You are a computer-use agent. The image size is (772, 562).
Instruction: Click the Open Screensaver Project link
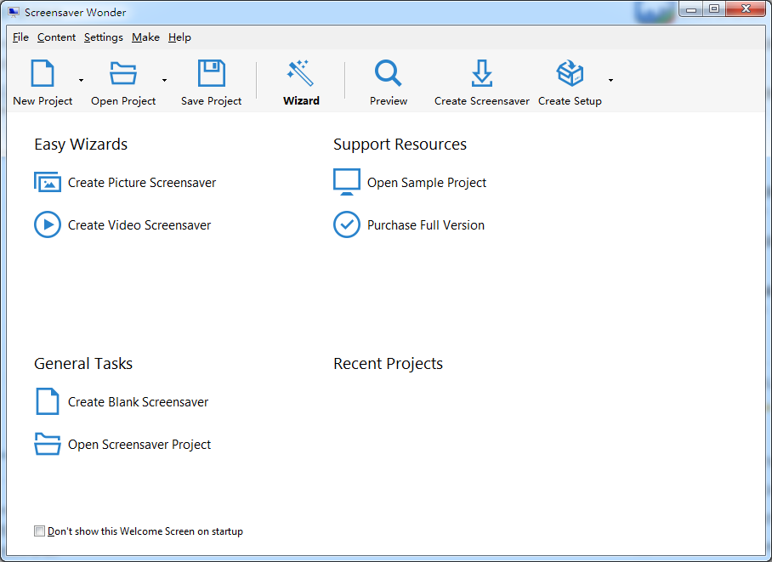pyautogui.click(x=139, y=445)
